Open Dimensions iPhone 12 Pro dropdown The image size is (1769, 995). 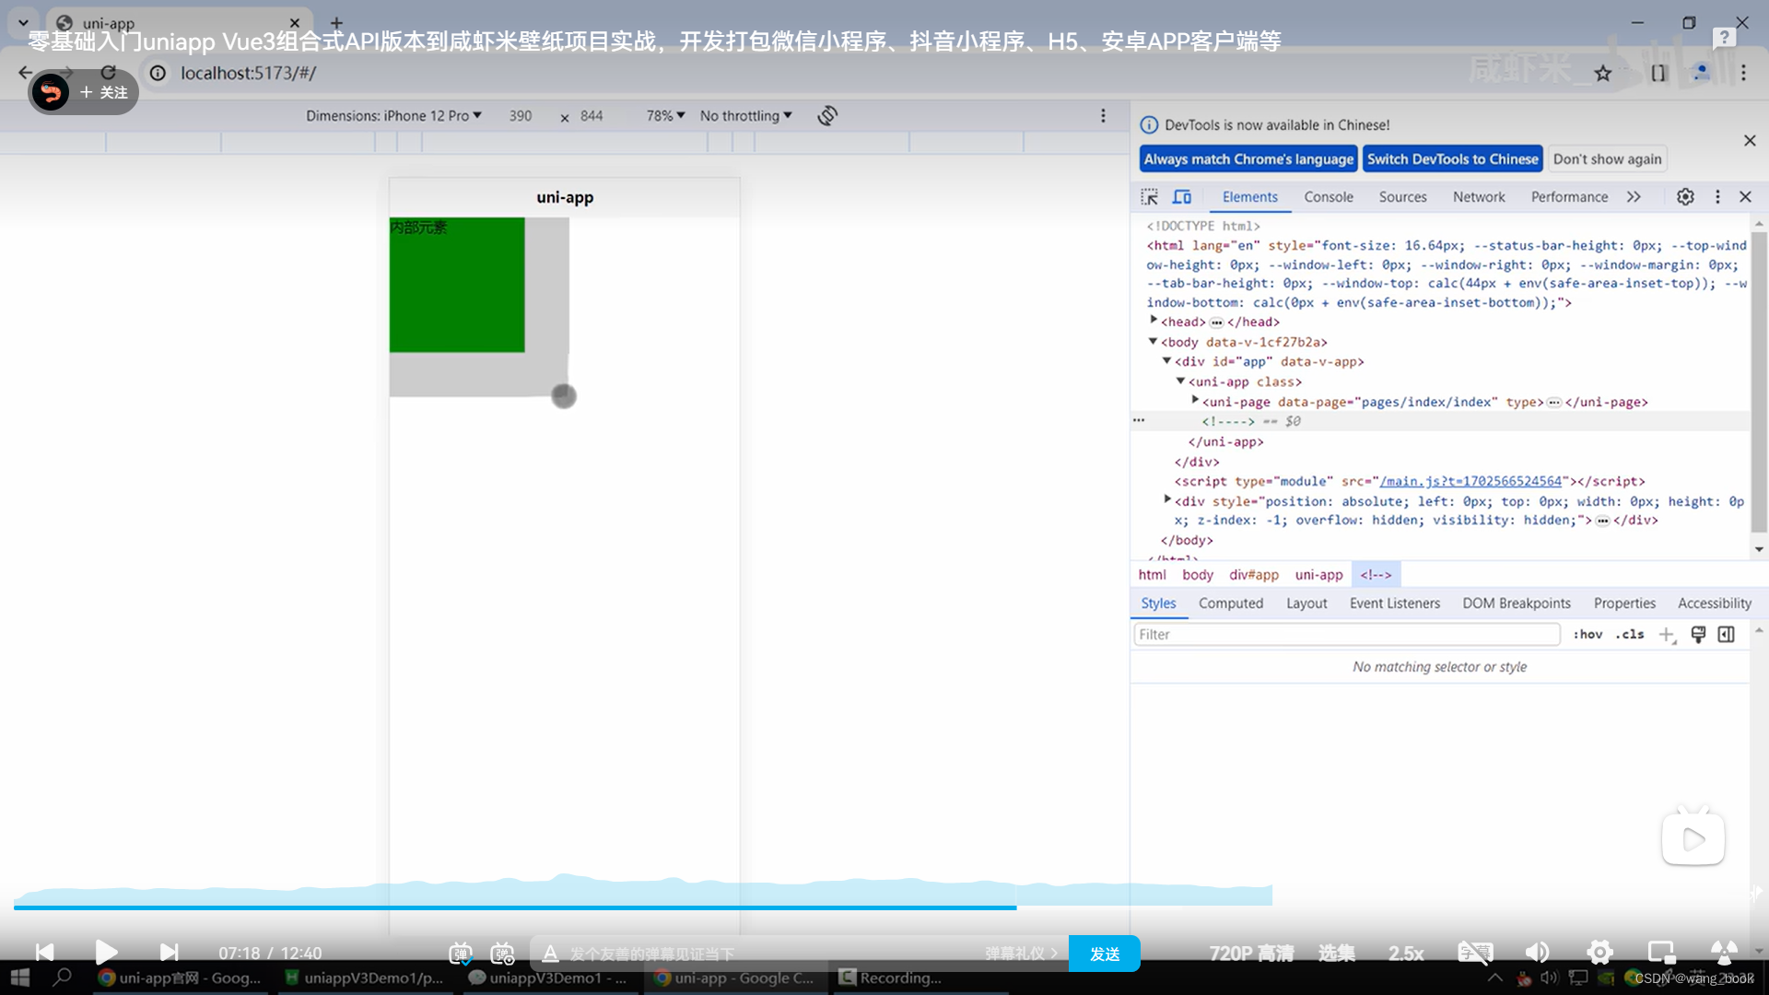point(393,116)
